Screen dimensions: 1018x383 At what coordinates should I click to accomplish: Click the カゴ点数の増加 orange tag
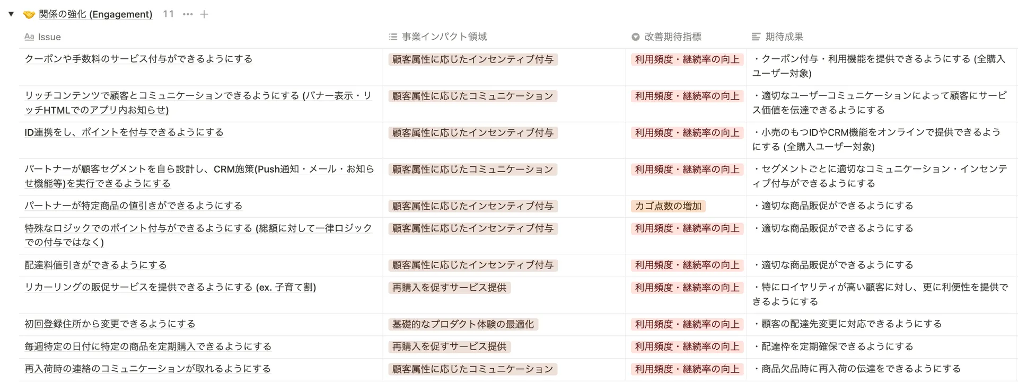(668, 206)
